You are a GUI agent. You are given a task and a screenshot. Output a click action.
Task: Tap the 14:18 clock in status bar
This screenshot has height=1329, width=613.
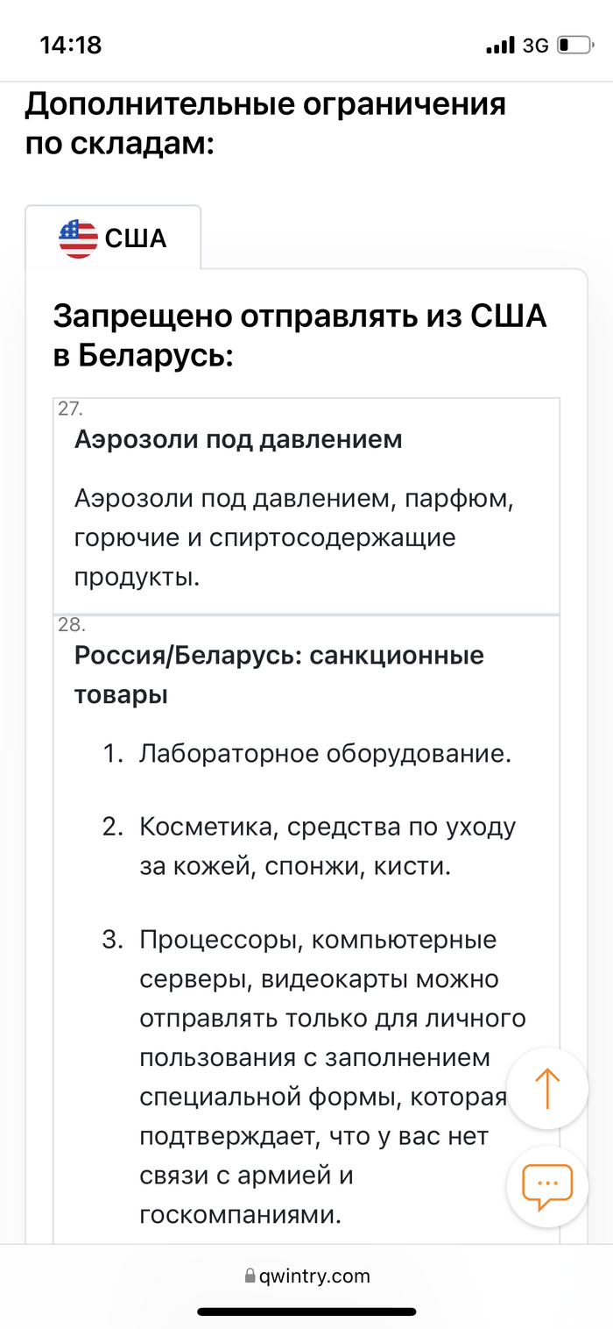pos(71,45)
